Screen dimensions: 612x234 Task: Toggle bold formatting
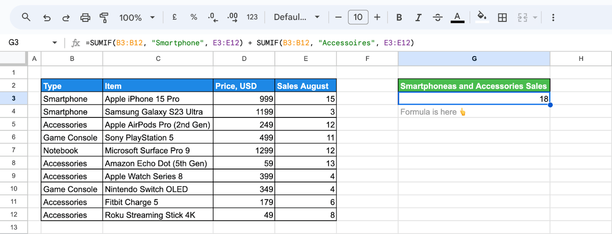(399, 17)
